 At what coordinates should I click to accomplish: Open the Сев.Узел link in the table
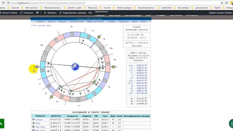(40, 127)
